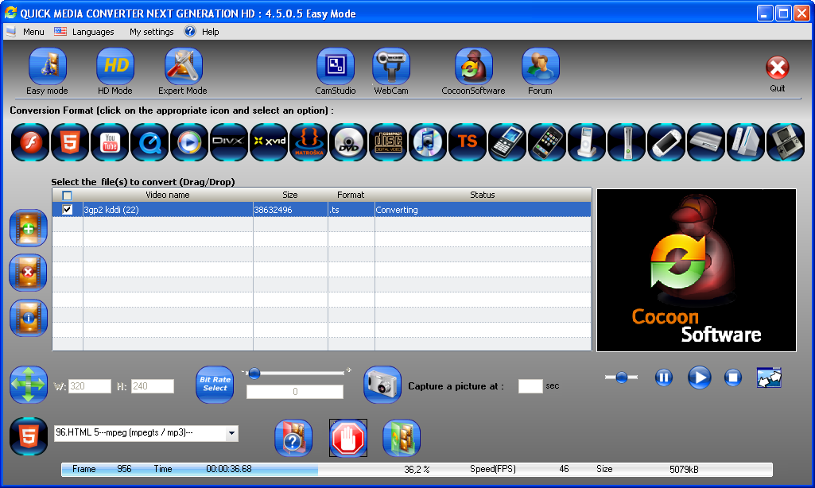Screen dimensions: 815x488
Task: Select the Windows Media Player format
Action: click(x=189, y=142)
